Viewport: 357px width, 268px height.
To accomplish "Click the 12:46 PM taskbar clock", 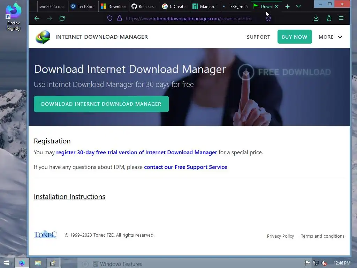I will coord(342,263).
